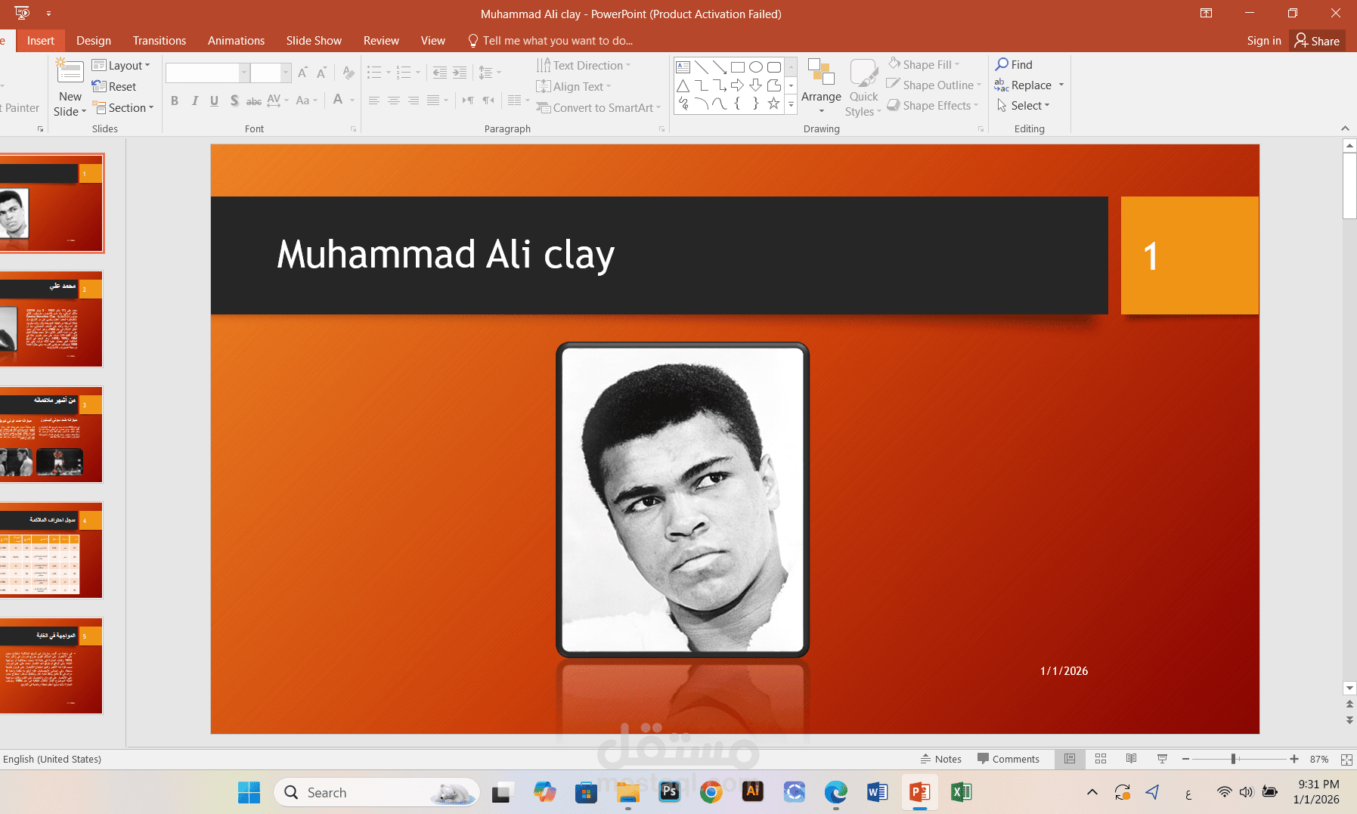Select the Strikethrough icon
Image resolution: width=1357 pixels, height=814 pixels.
(x=253, y=100)
